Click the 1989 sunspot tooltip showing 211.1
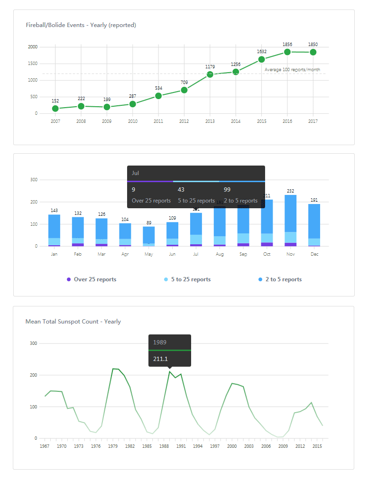This screenshot has height=481, width=368. click(169, 351)
